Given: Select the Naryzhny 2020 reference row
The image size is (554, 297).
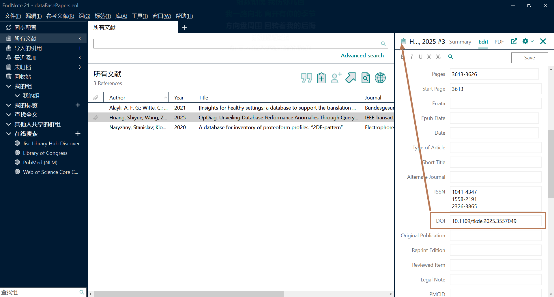Looking at the screenshot, I should [241, 127].
